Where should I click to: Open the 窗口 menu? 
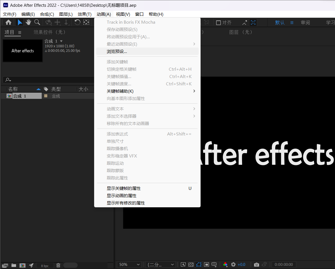point(139,14)
